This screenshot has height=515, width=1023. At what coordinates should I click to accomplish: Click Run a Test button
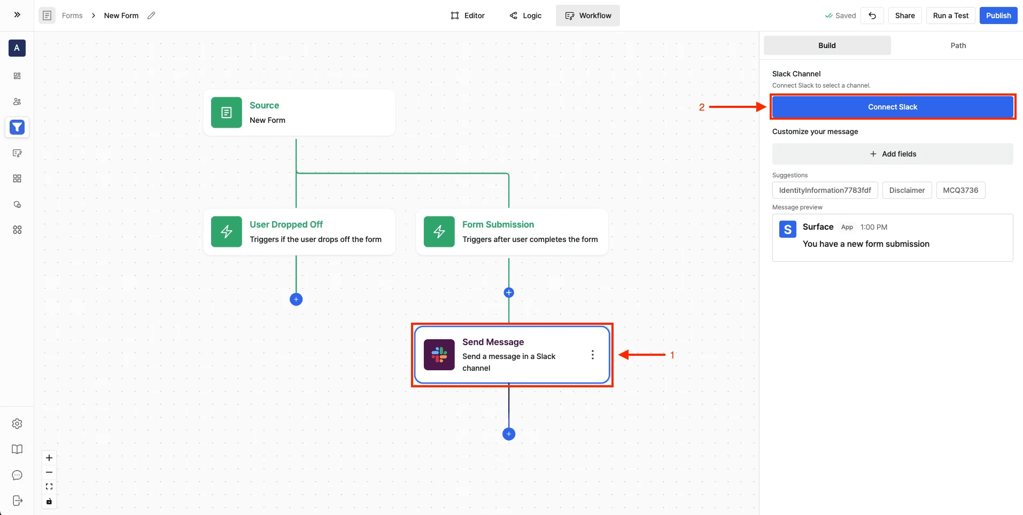[951, 15]
